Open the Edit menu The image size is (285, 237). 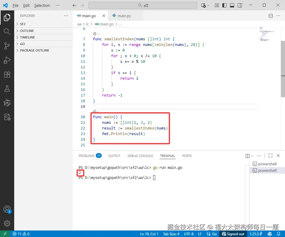tap(26, 5)
